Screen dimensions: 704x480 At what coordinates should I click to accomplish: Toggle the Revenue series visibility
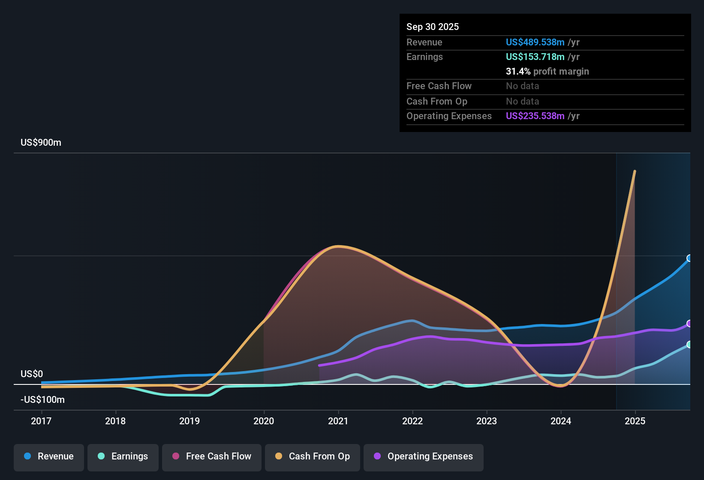(48, 456)
